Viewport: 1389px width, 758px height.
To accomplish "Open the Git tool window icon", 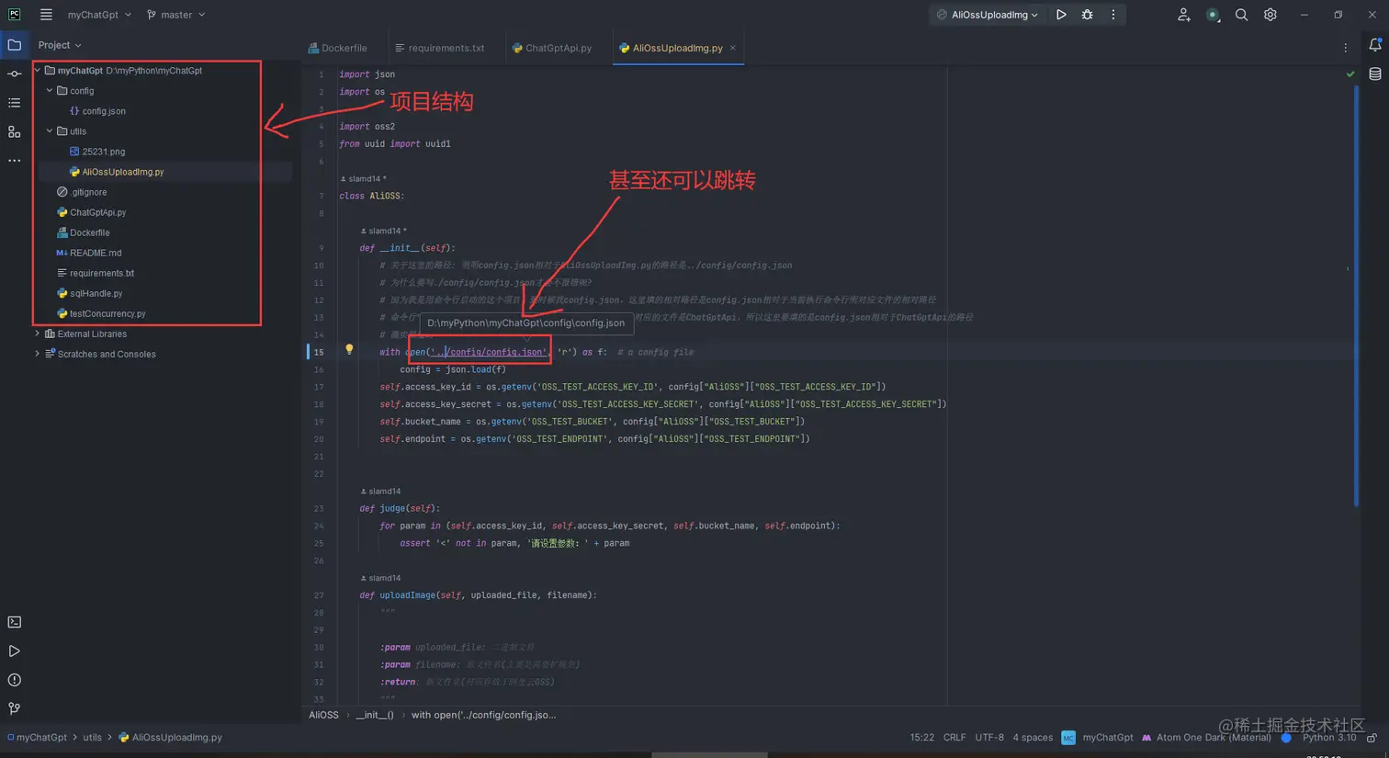I will tap(14, 708).
